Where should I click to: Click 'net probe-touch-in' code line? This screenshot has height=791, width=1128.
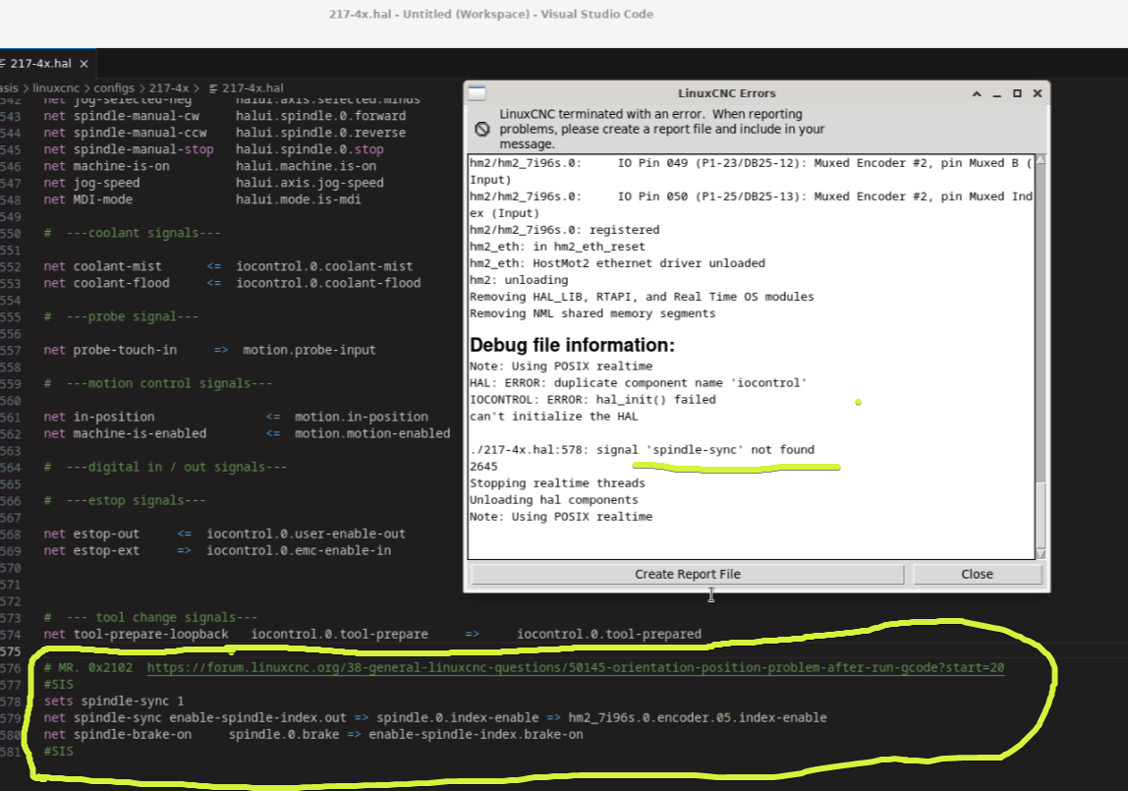(209, 350)
